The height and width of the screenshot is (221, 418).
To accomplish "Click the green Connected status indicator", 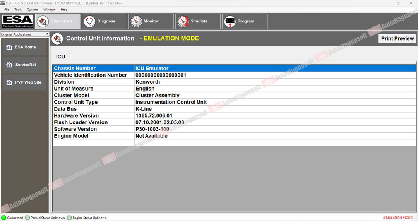I will click(4, 218).
